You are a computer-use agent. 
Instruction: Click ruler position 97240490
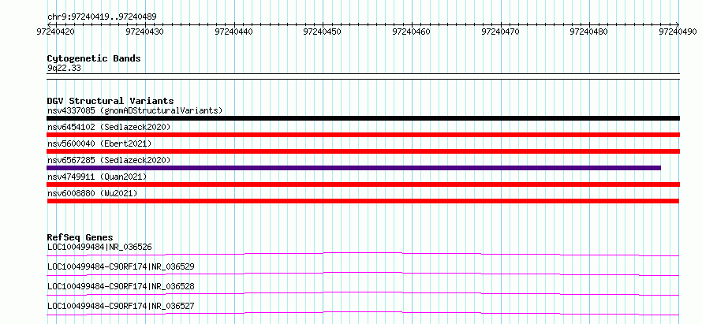point(678,32)
